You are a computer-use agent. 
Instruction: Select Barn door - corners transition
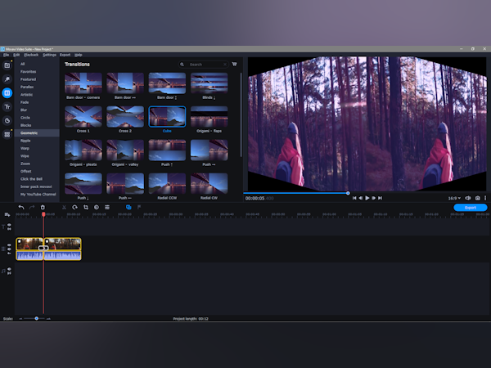click(83, 83)
